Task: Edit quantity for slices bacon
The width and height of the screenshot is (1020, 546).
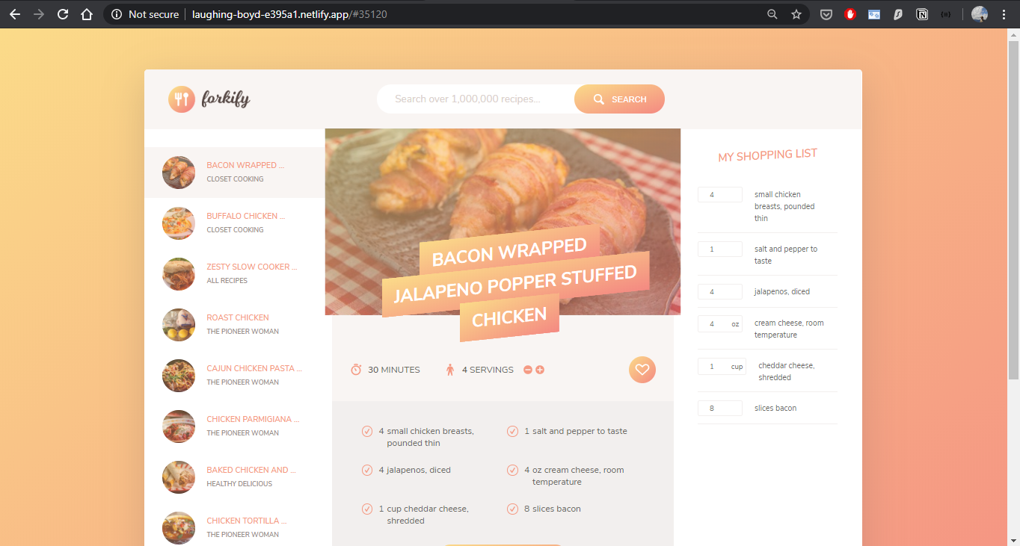Action: coord(720,409)
